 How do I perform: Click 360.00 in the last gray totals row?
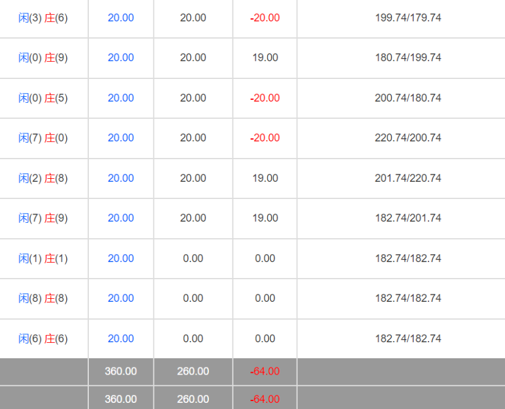[x=121, y=399]
